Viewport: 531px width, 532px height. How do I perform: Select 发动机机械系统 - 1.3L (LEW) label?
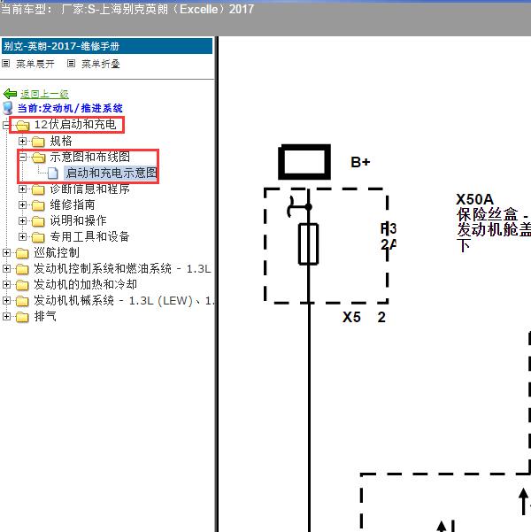124,301
